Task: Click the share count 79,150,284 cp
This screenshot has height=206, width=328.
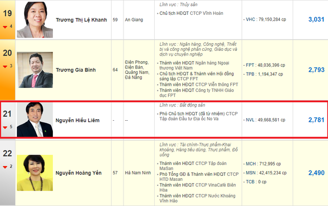Action: coord(272,20)
